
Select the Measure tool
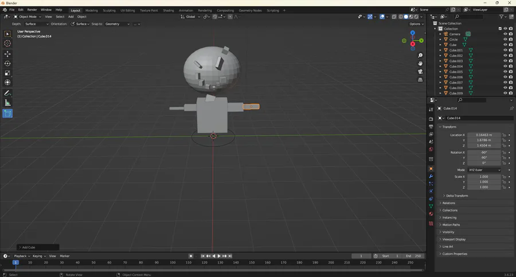7,103
